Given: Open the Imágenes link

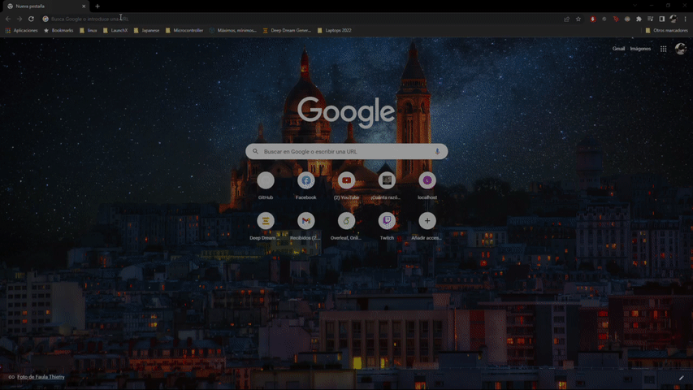Looking at the screenshot, I should 640,49.
